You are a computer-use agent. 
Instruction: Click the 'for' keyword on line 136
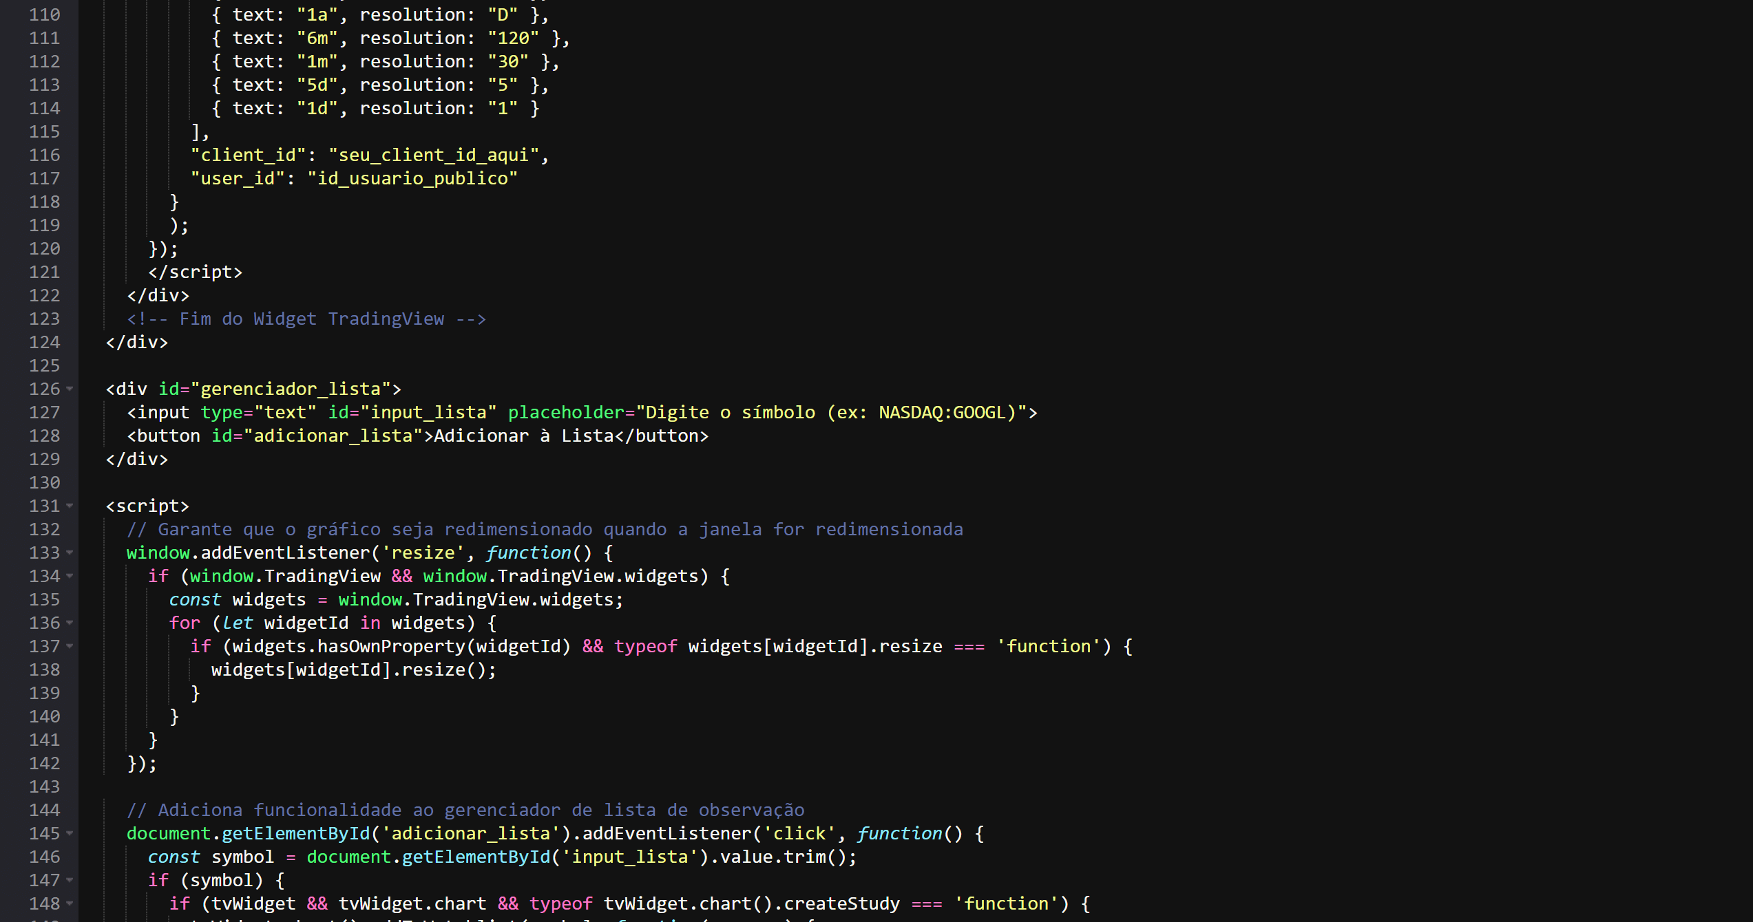point(185,623)
